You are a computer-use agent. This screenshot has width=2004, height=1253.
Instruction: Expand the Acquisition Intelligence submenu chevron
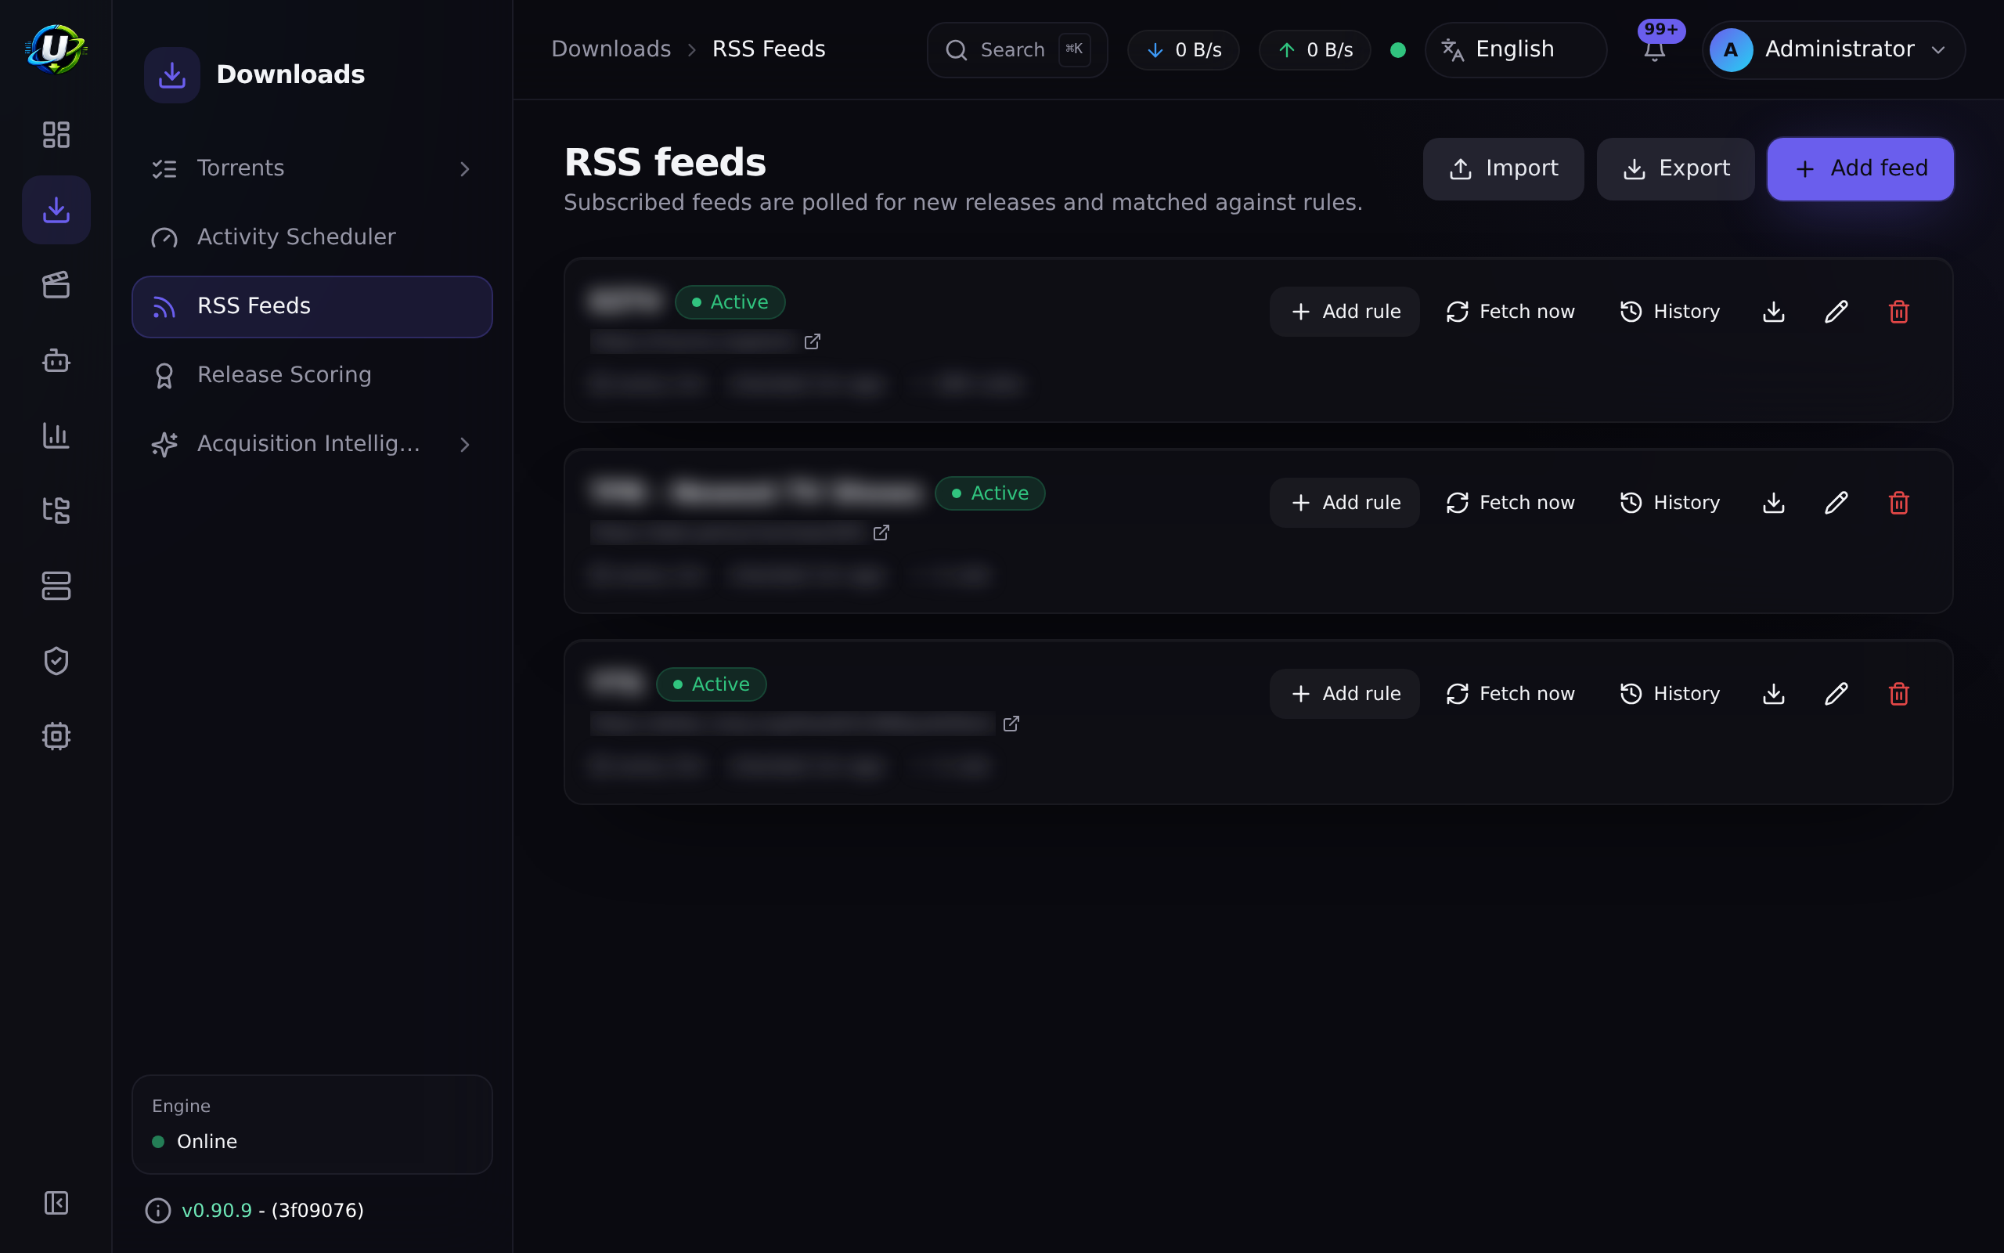pos(464,445)
